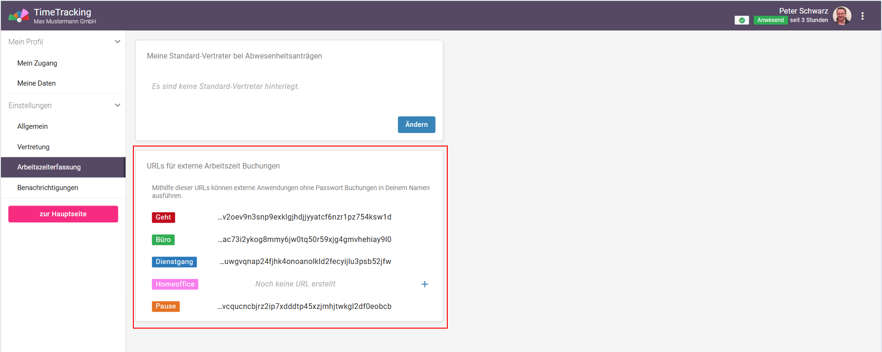Click the pink zur Hauptseite button
The width and height of the screenshot is (882, 352).
(x=63, y=214)
